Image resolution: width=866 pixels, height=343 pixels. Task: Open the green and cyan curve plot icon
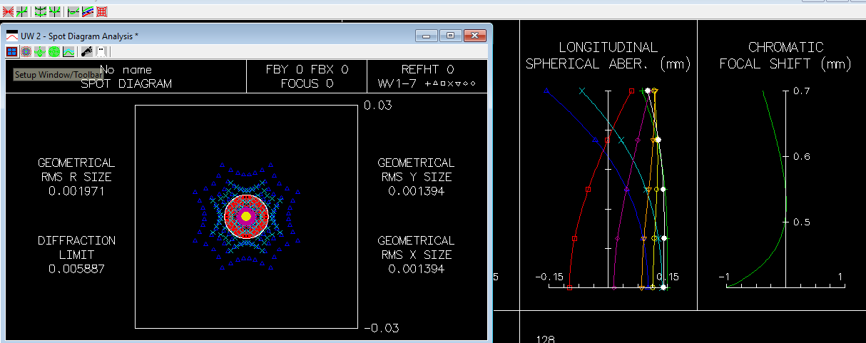[68, 51]
